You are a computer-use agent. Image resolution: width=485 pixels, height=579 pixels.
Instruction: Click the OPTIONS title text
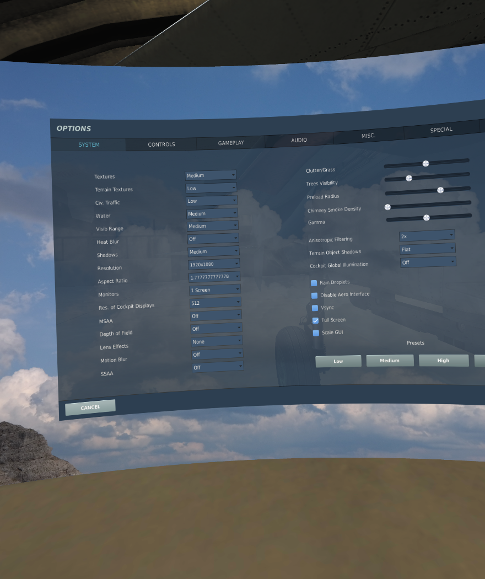(74, 128)
